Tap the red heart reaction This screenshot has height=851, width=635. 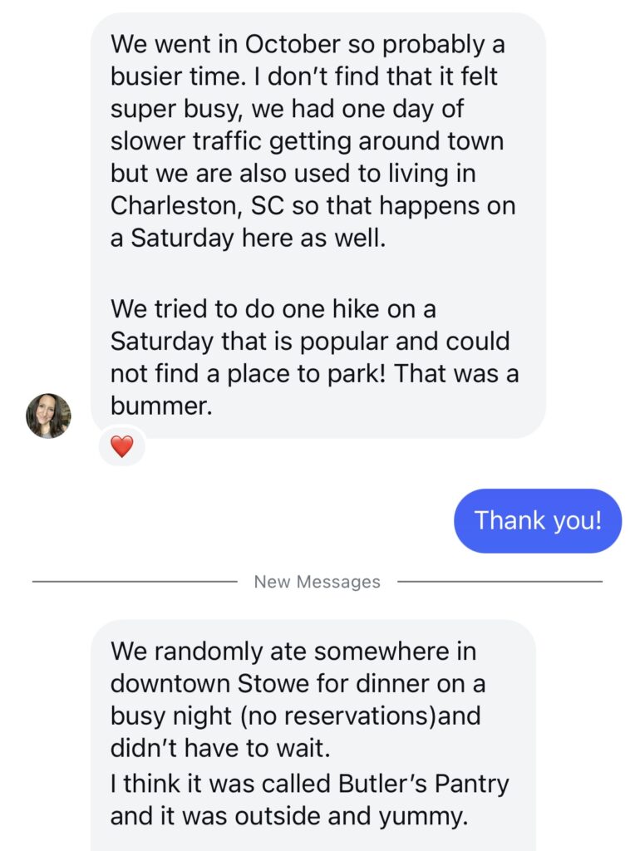[121, 446]
